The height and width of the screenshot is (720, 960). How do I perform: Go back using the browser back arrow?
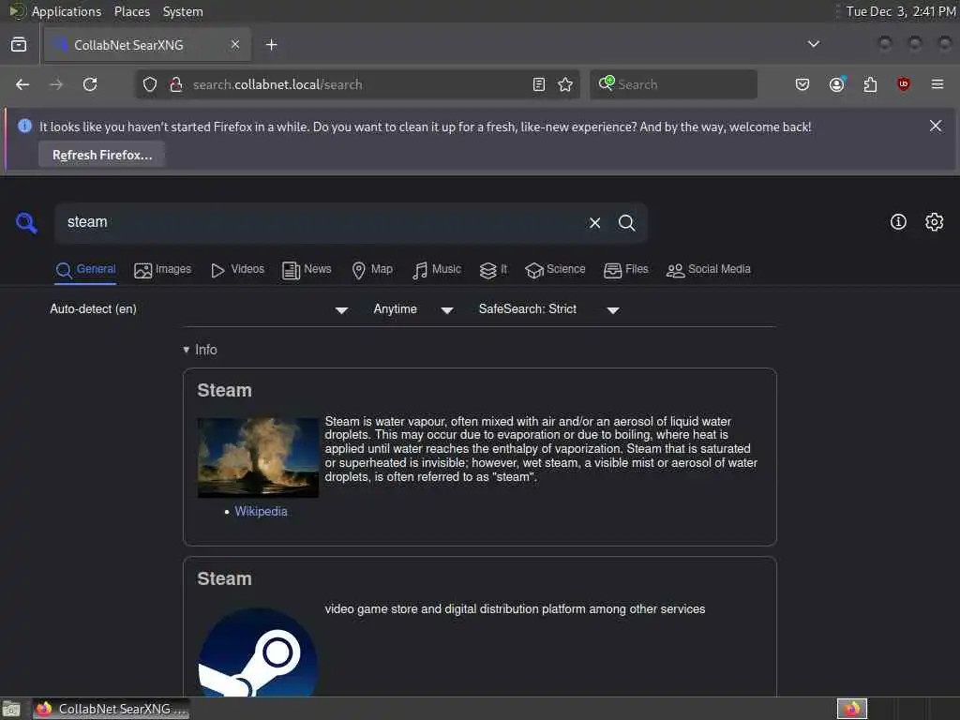[x=22, y=84]
